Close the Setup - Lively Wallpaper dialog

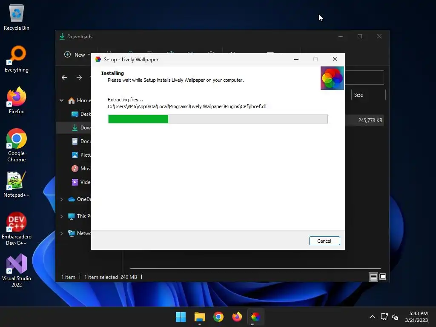pyautogui.click(x=335, y=59)
